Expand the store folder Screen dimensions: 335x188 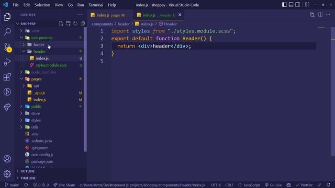tap(21, 113)
